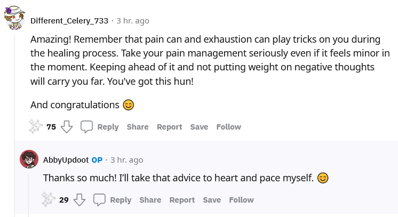Viewport: 398px width, 217px height.
Task: Open the AbbyUpdoot username profile
Action: (66, 160)
